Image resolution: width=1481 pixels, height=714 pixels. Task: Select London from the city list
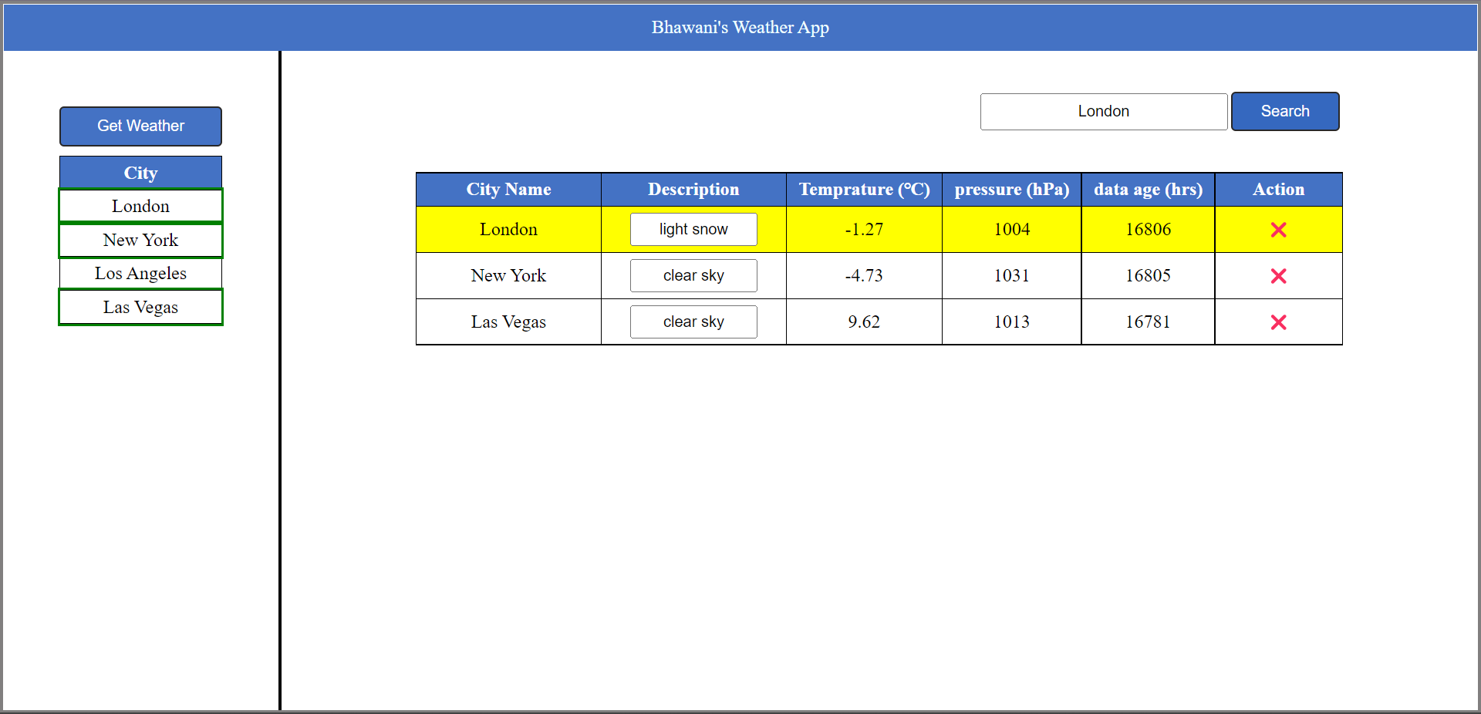click(x=140, y=206)
